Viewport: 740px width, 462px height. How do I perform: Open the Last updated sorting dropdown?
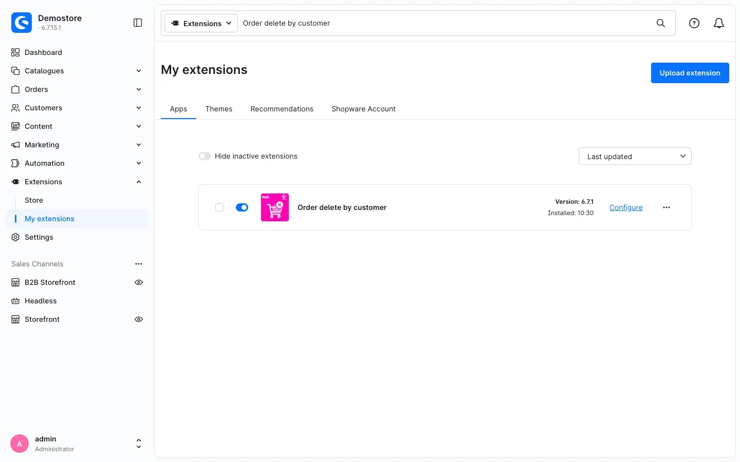(x=635, y=156)
